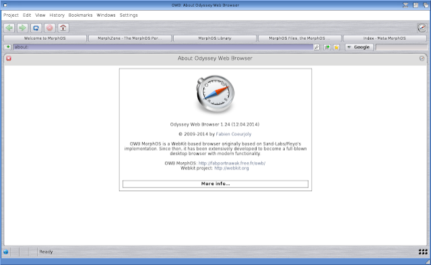The width and height of the screenshot is (431, 265).
Task: Add a new tab with the green plus icon
Action: click(x=7, y=47)
